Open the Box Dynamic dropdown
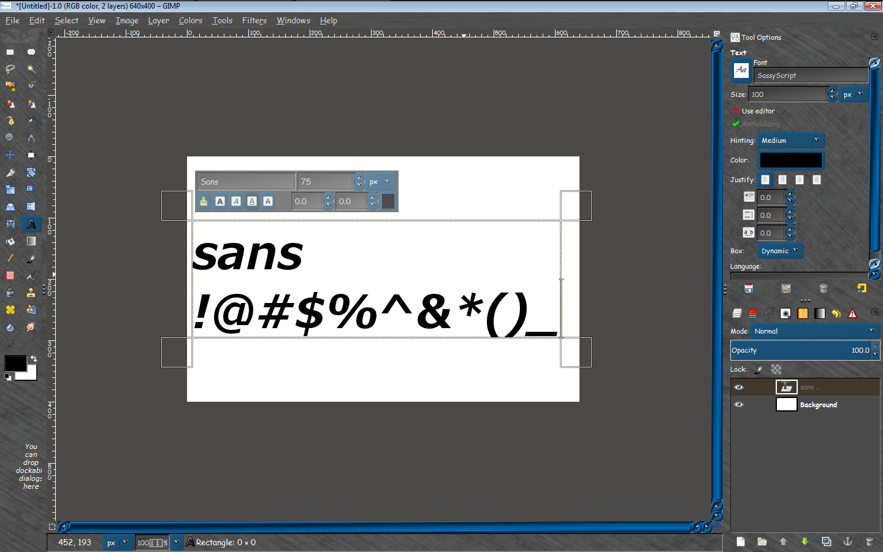Screen dimensions: 883x552 click(x=779, y=251)
